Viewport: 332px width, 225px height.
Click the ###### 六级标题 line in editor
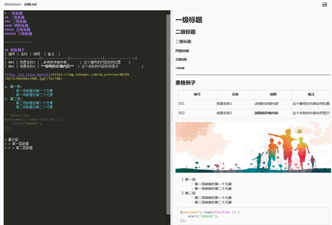tap(18, 34)
